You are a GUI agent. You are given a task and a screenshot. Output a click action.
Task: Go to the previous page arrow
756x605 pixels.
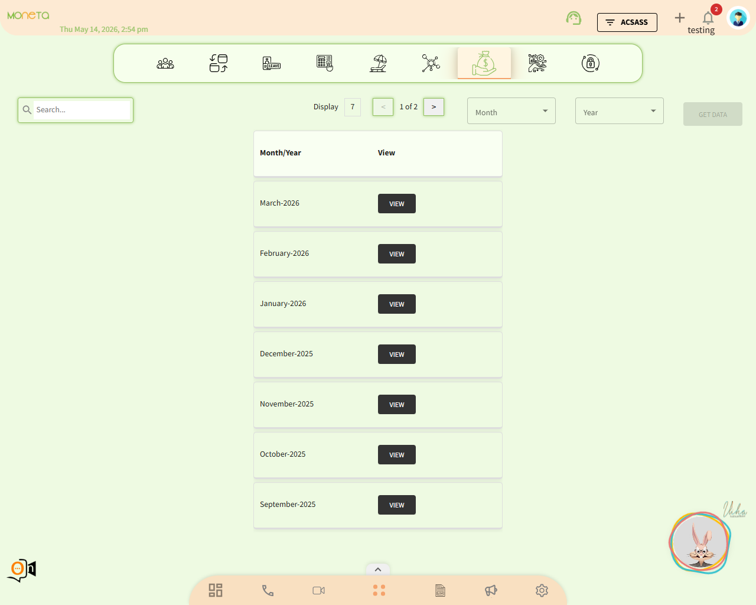(383, 107)
